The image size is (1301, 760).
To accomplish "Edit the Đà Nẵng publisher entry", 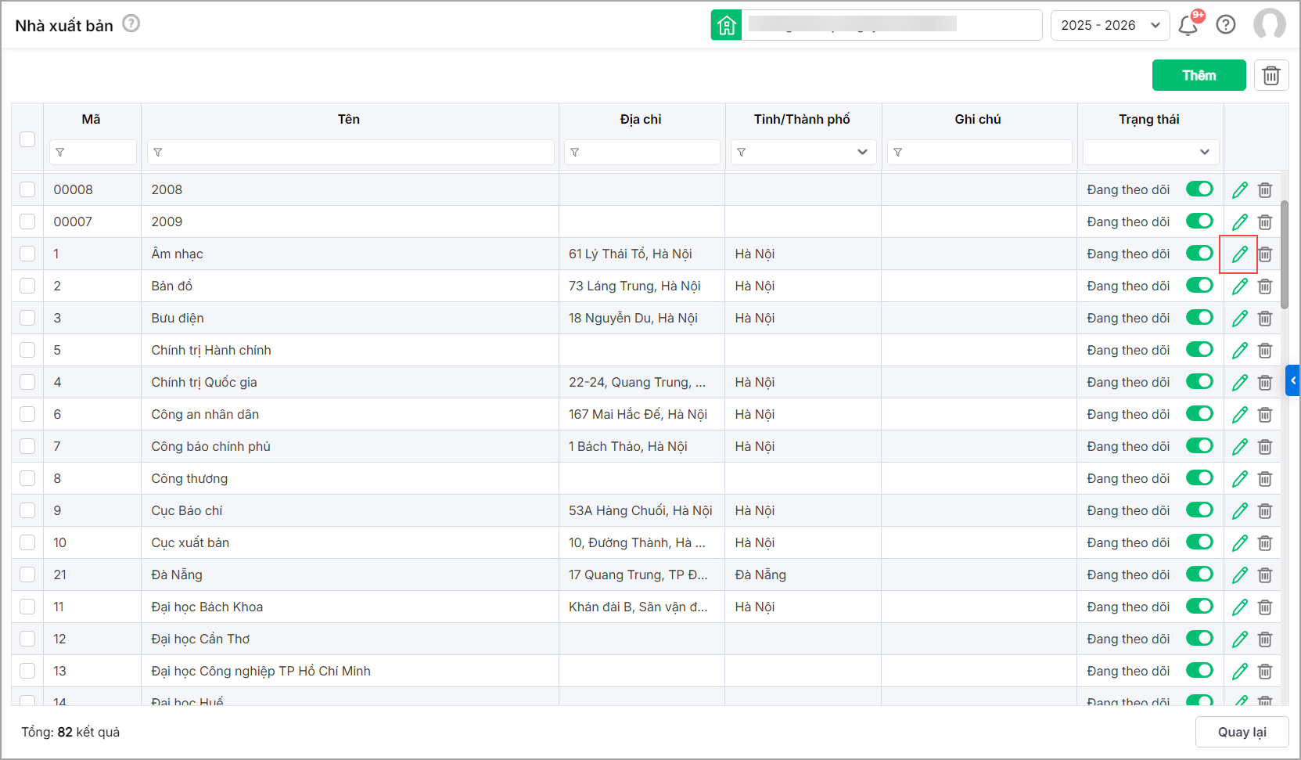I will point(1239,575).
